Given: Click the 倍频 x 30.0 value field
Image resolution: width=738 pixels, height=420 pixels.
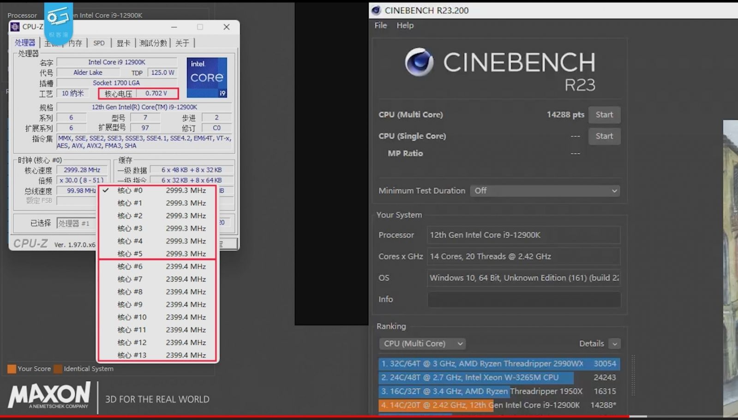Looking at the screenshot, I should point(82,180).
